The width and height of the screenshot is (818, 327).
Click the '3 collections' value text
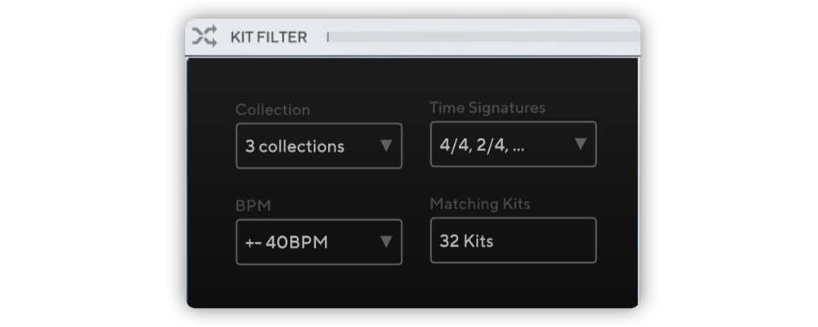[x=294, y=146]
